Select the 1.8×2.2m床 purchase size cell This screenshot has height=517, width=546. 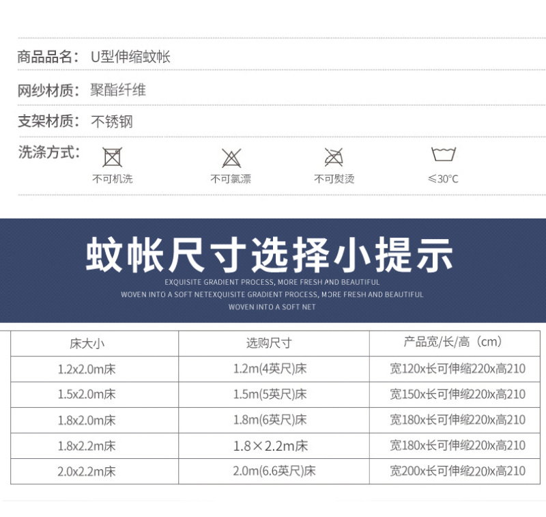click(270, 445)
